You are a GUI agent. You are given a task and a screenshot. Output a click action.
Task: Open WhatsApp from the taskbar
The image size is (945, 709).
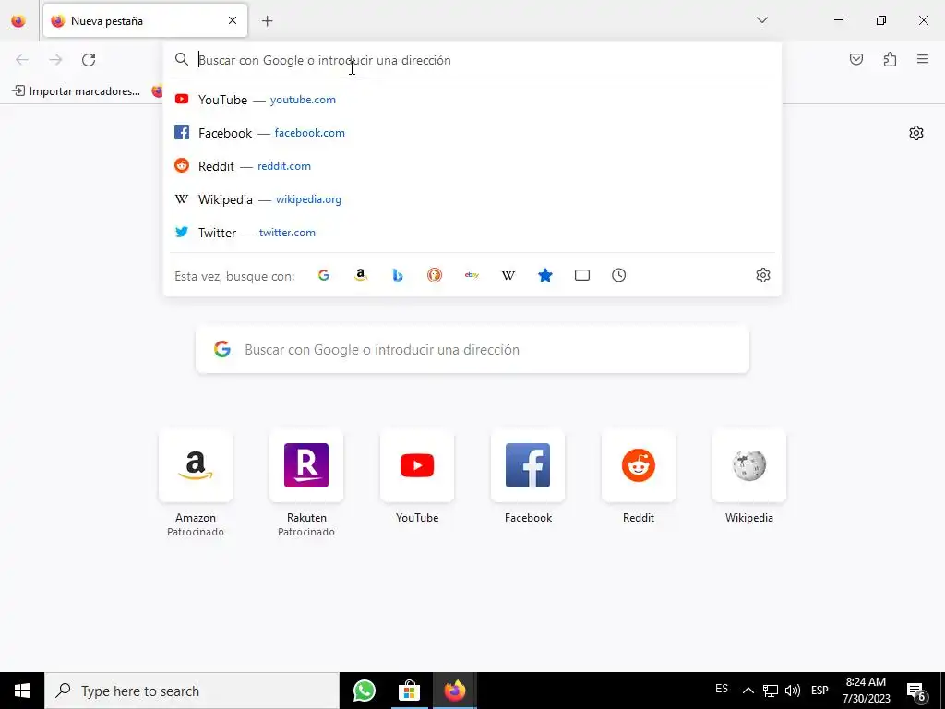click(x=364, y=691)
